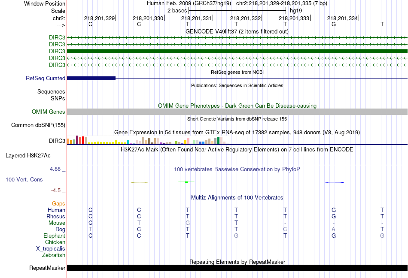Click the 'chr2:' ruler label
This screenshot has height=278, width=408.
click(59, 18)
